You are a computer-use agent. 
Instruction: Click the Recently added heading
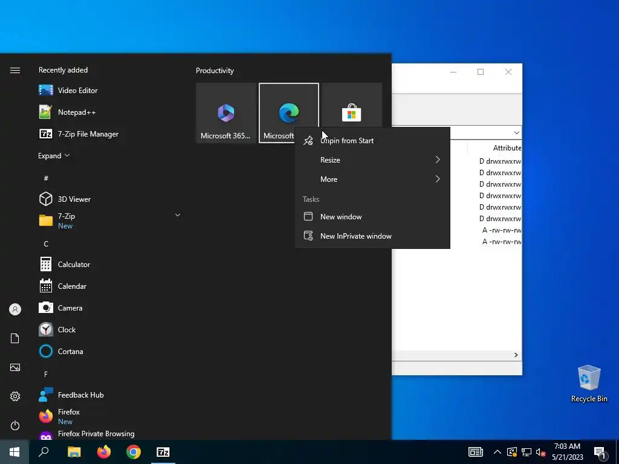tap(63, 70)
